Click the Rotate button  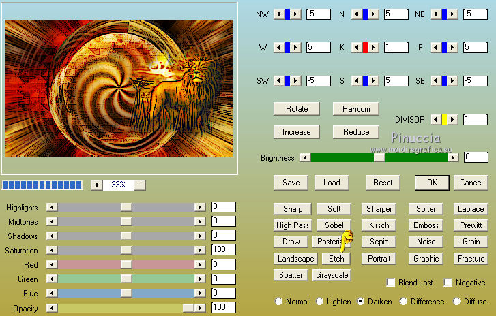click(x=297, y=109)
